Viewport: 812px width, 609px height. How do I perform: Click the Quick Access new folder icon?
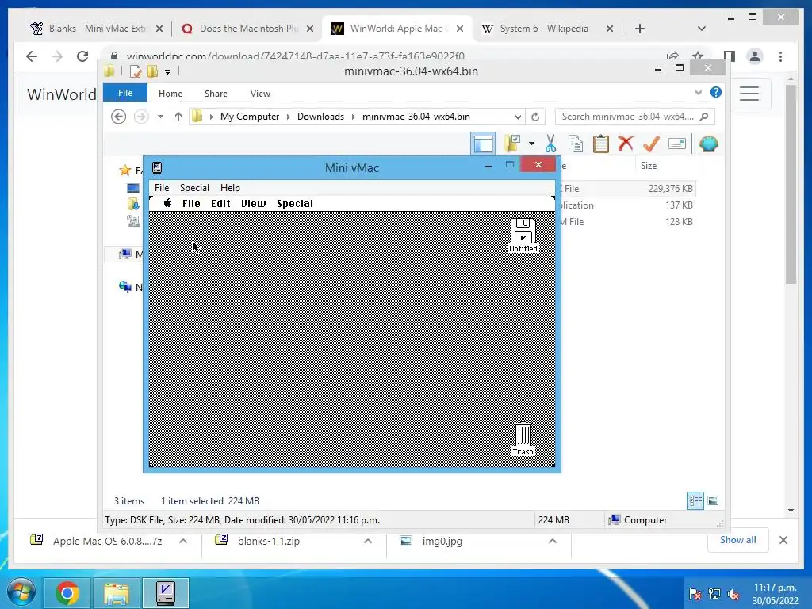tap(152, 71)
